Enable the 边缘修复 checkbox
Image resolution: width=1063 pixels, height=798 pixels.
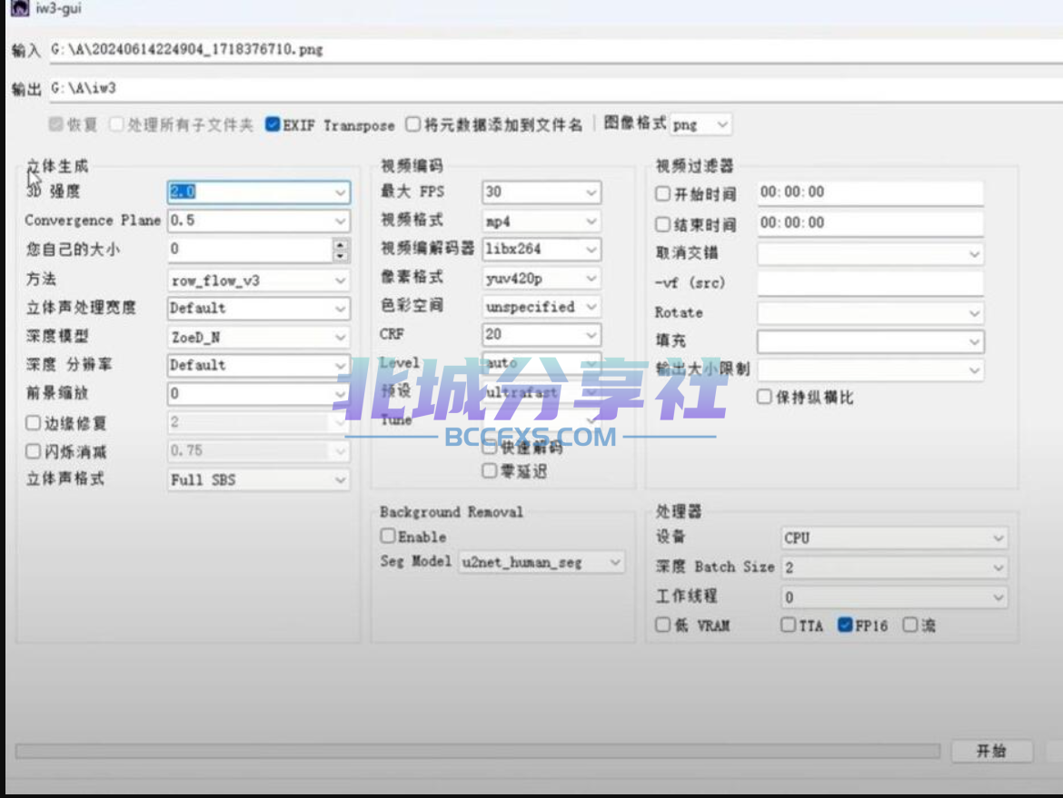coord(34,423)
